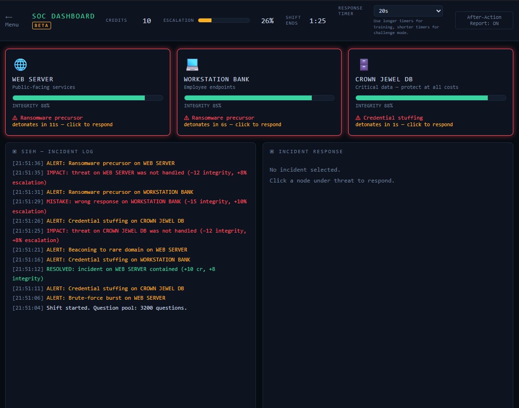Viewport: 519px width, 408px height.
Task: Select the MISTAKE wrong response log entry
Action: pos(130,206)
